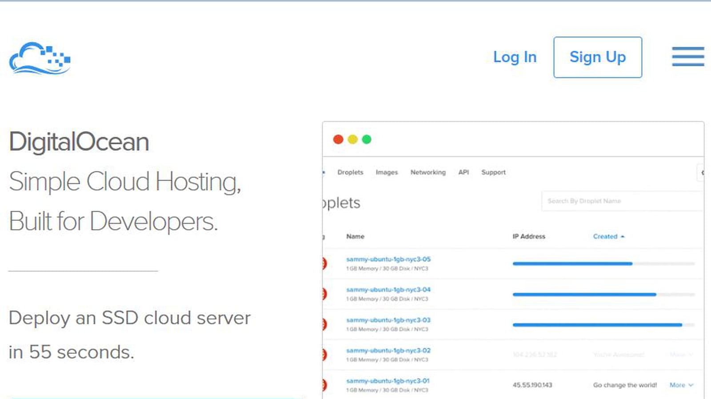The image size is (711, 399).
Task: Click the 'in 55 seconds.' text
Action: coord(71,352)
